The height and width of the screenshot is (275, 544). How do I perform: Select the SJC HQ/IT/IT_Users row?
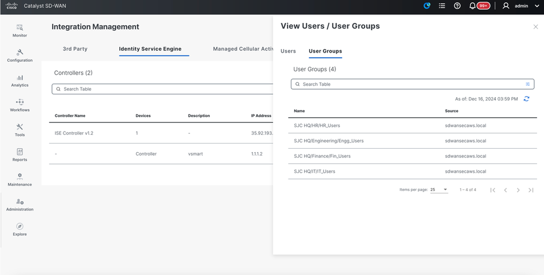(413, 171)
